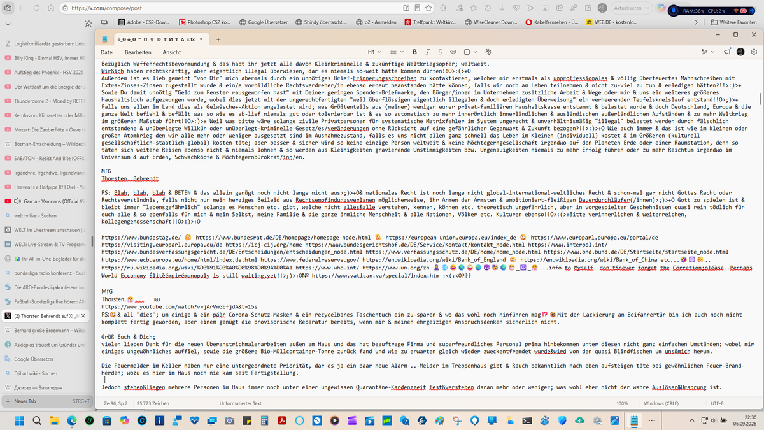The height and width of the screenshot is (430, 764).
Task: Open browser downloads icon
Action: click(502, 8)
